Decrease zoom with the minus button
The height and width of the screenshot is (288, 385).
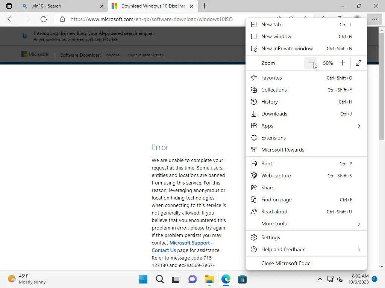[311, 63]
